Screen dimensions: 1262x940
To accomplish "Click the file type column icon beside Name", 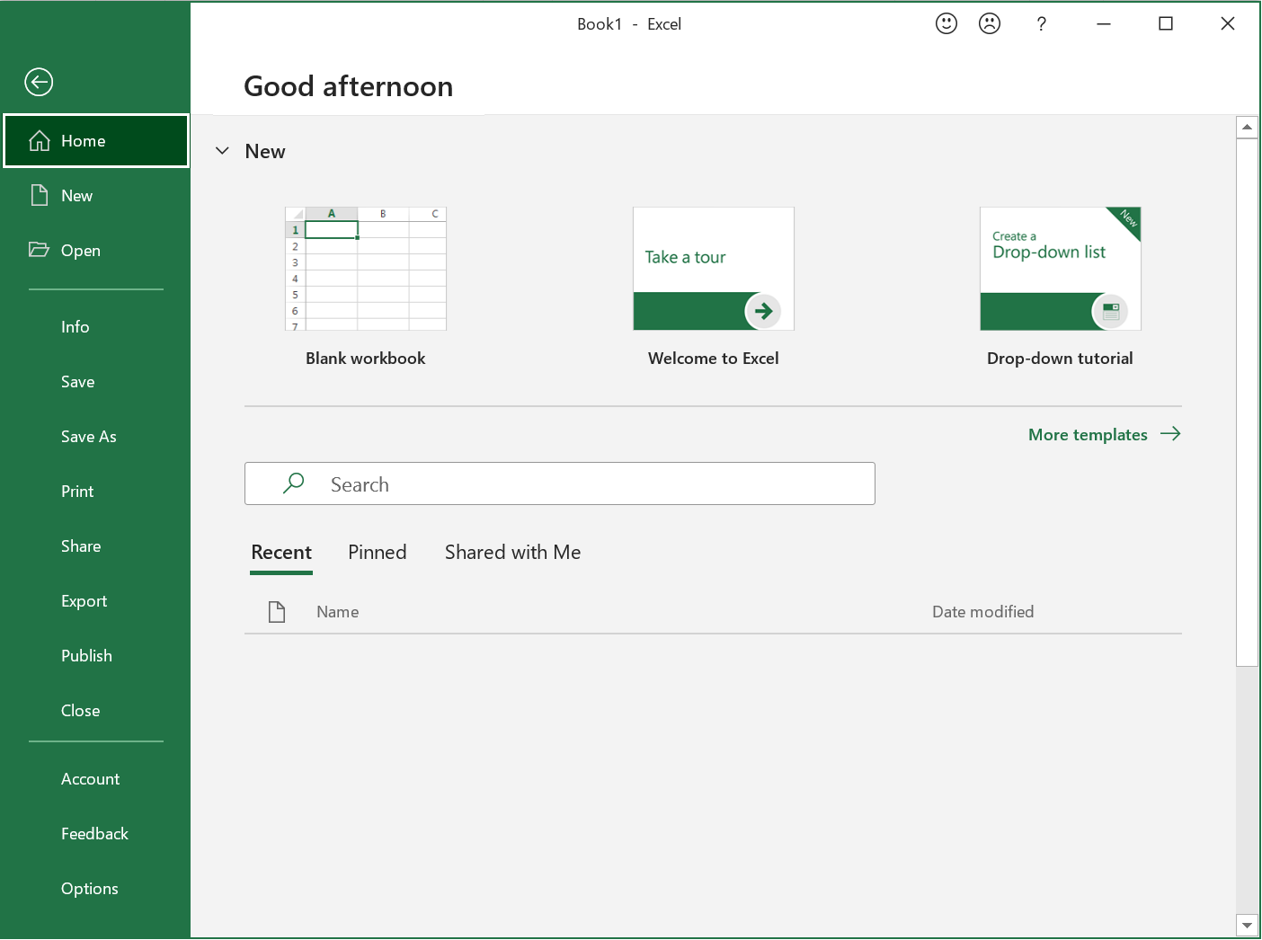I will 277,612.
